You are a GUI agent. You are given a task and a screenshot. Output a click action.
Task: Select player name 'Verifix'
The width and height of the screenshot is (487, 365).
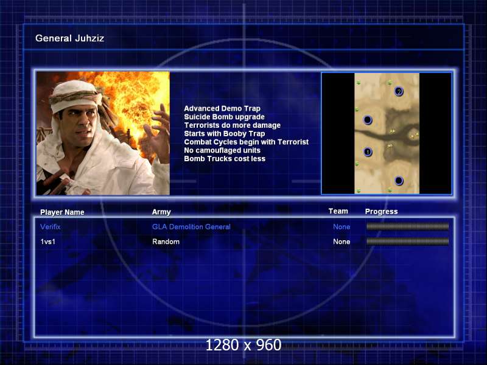pyautogui.click(x=51, y=226)
